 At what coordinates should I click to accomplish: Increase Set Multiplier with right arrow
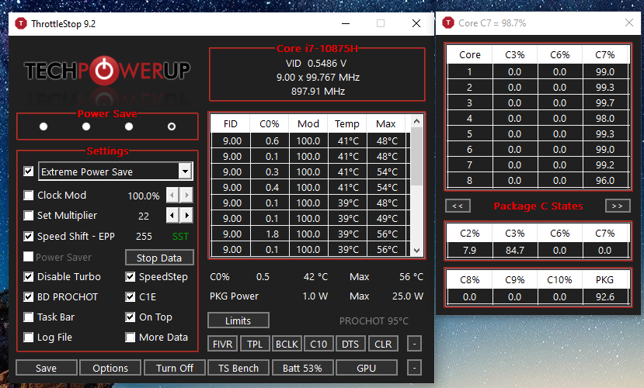186,215
